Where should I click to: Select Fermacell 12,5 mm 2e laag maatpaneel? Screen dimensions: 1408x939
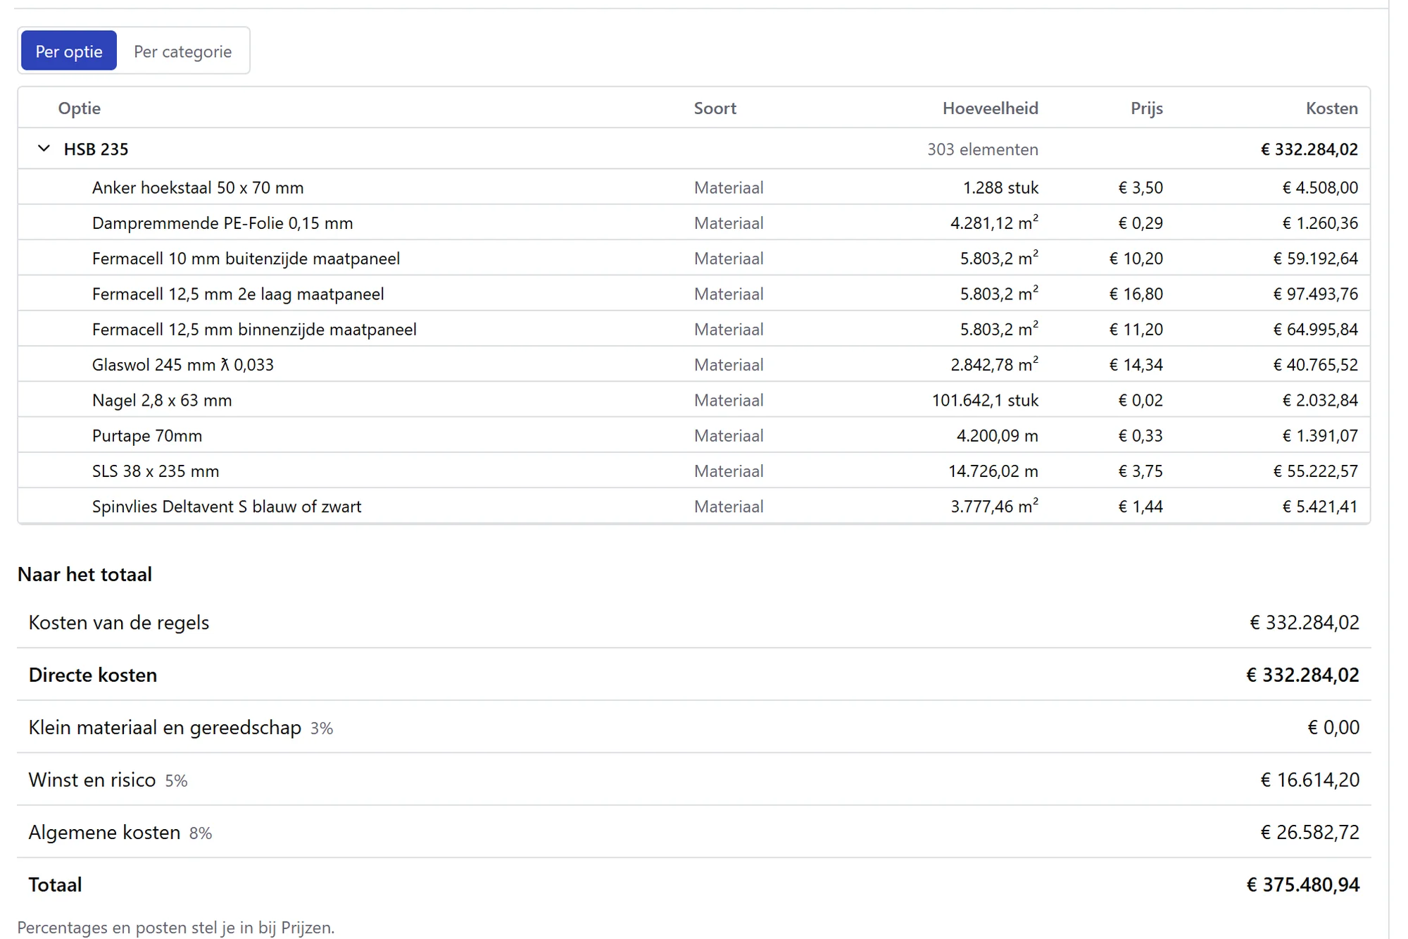[x=693, y=294]
